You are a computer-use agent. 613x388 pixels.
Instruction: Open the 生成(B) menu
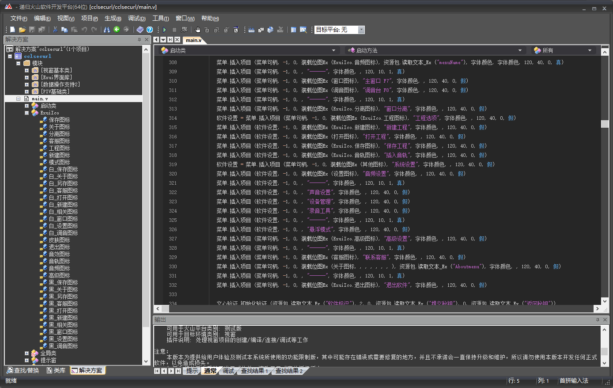coord(113,18)
